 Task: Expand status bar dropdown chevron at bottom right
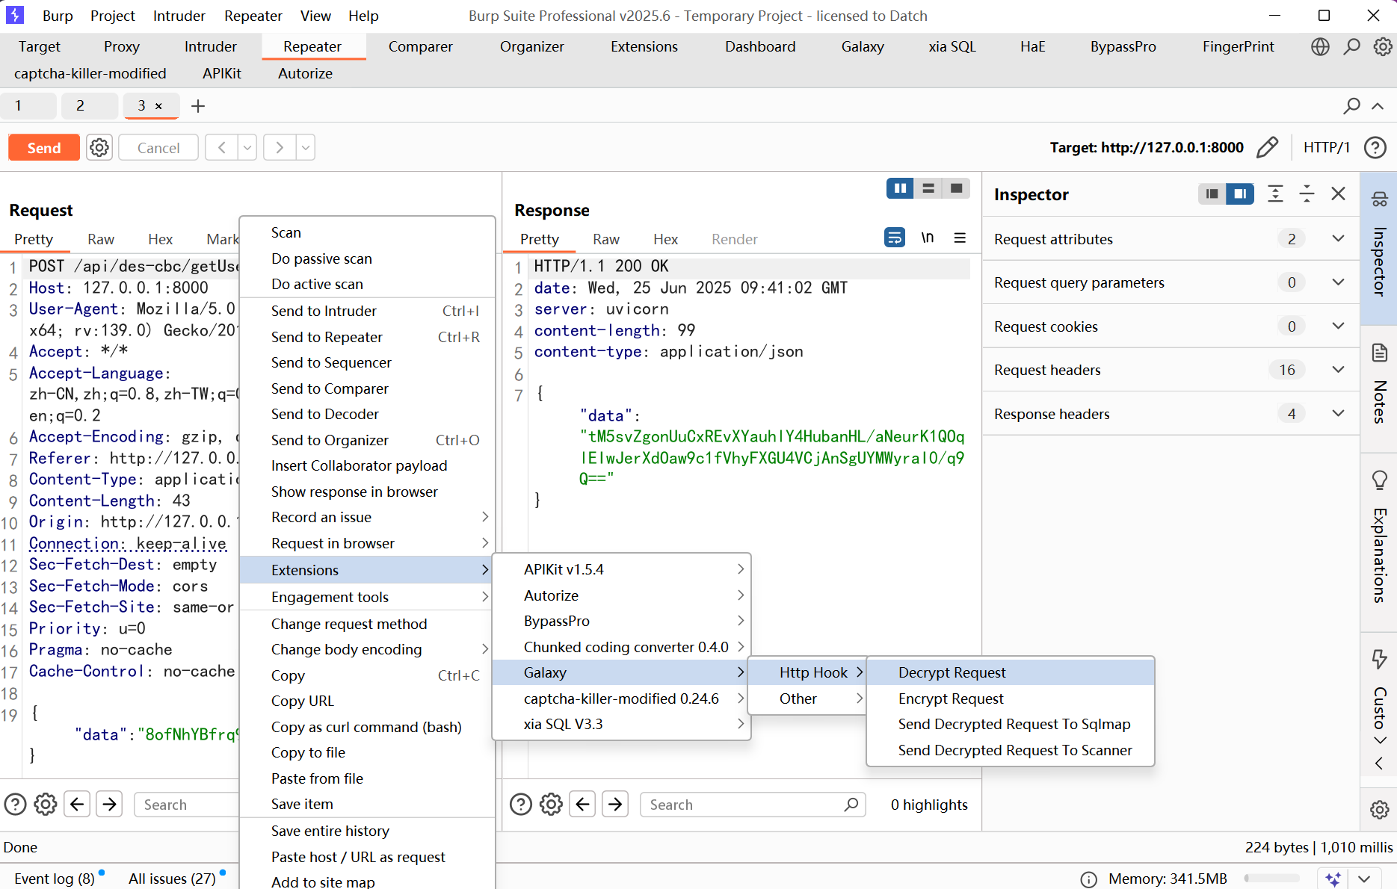click(x=1364, y=879)
